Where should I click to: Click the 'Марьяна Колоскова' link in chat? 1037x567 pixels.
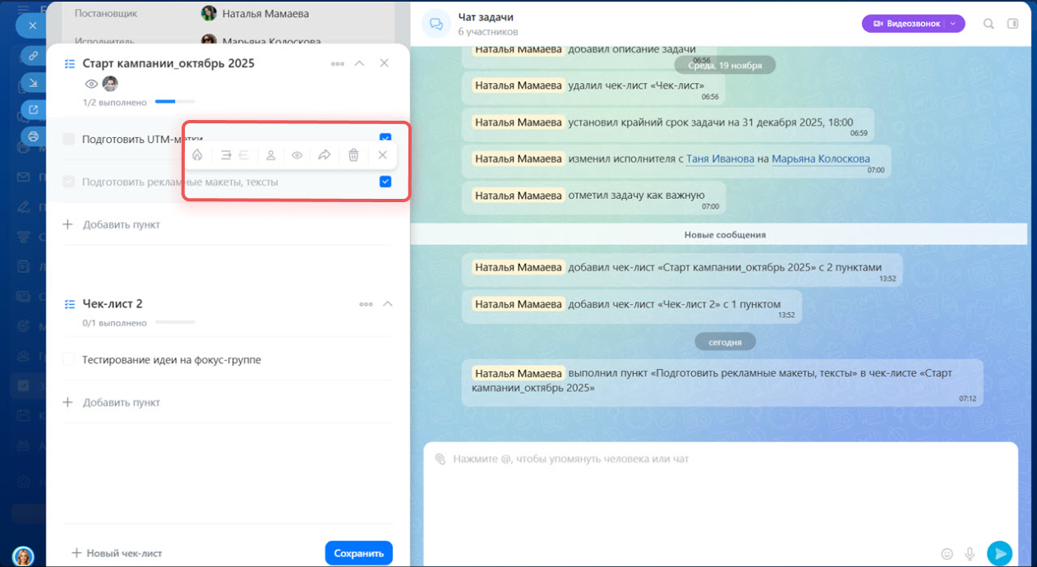point(820,159)
